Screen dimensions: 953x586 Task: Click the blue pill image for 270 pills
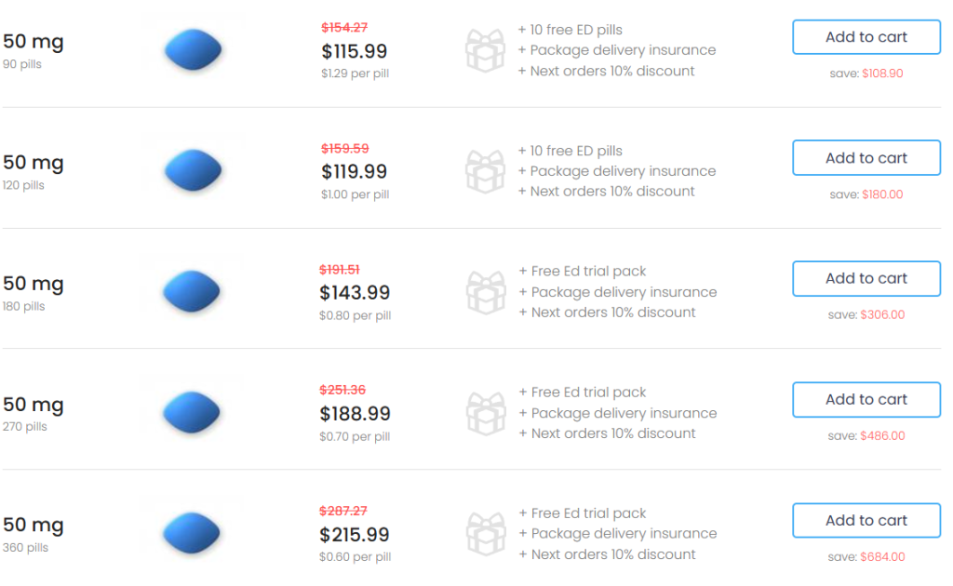tap(194, 412)
